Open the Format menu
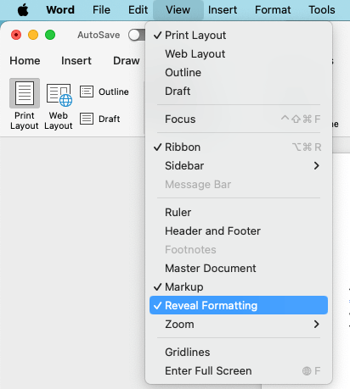Image resolution: width=350 pixels, height=389 pixels. [273, 10]
